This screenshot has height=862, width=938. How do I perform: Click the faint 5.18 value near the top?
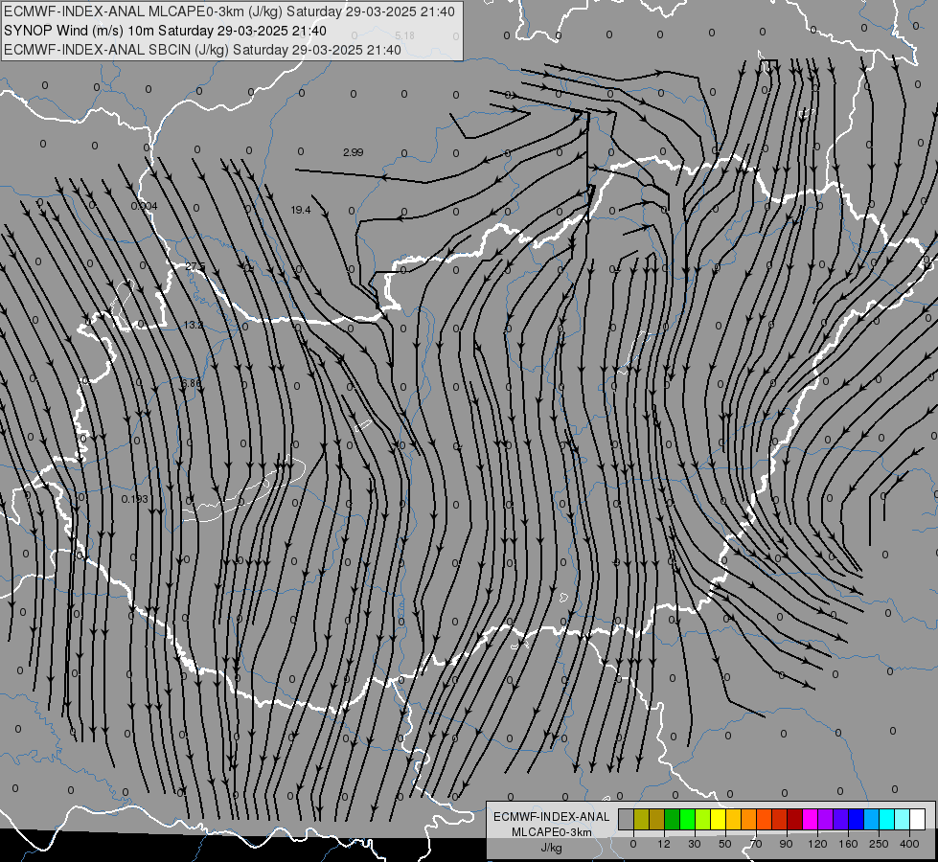click(x=404, y=35)
